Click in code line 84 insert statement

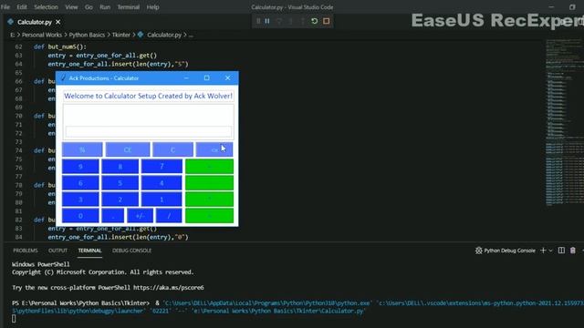[x=118, y=237]
